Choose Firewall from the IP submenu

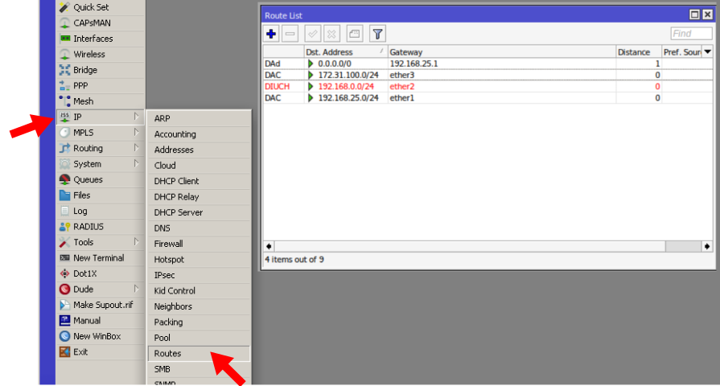click(x=169, y=244)
